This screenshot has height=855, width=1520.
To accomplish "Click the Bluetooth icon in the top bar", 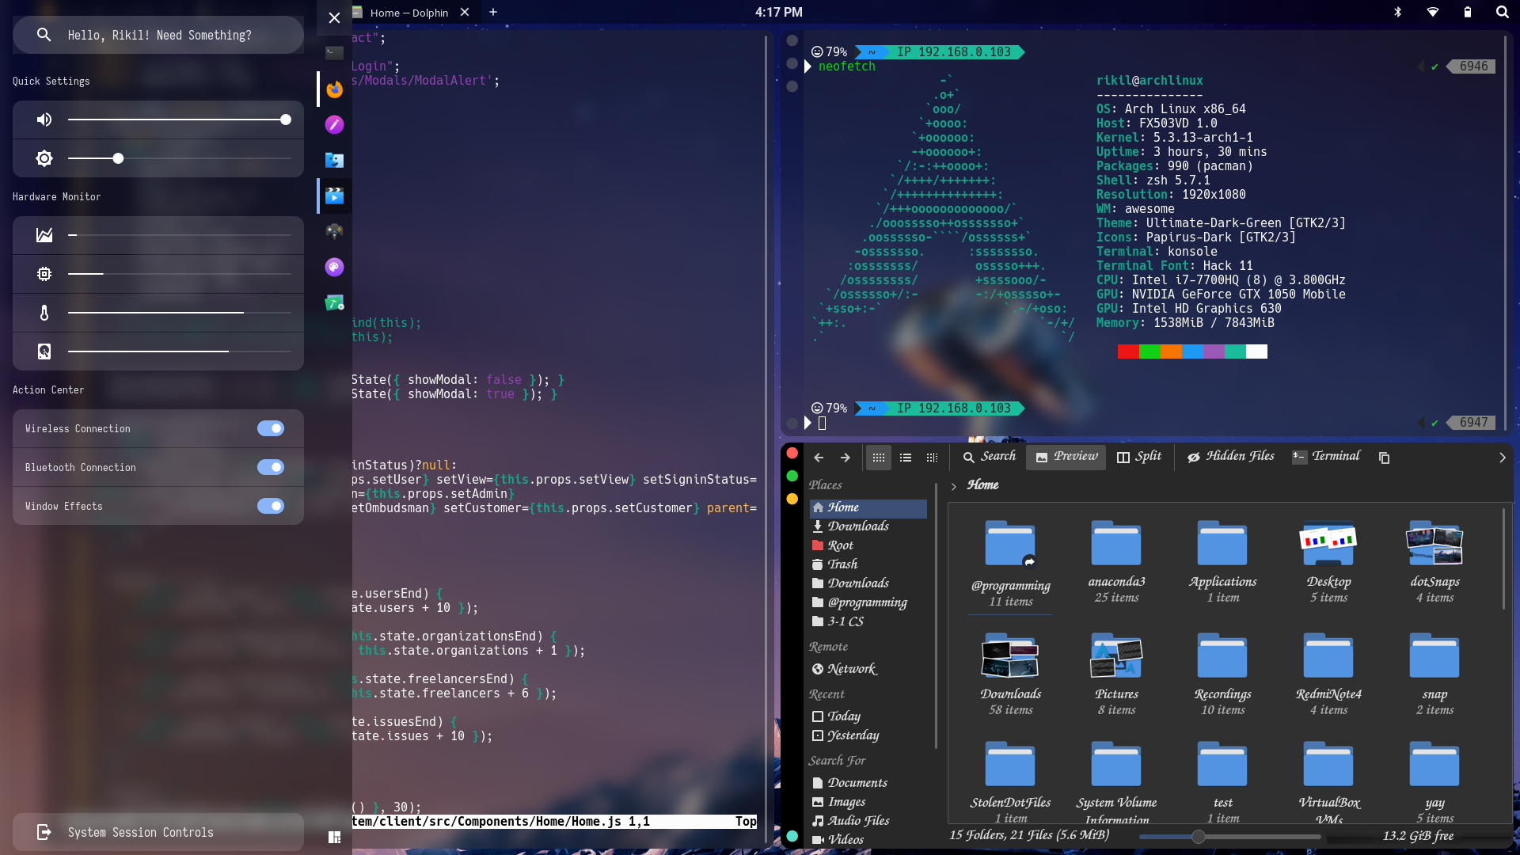I will click(1397, 12).
